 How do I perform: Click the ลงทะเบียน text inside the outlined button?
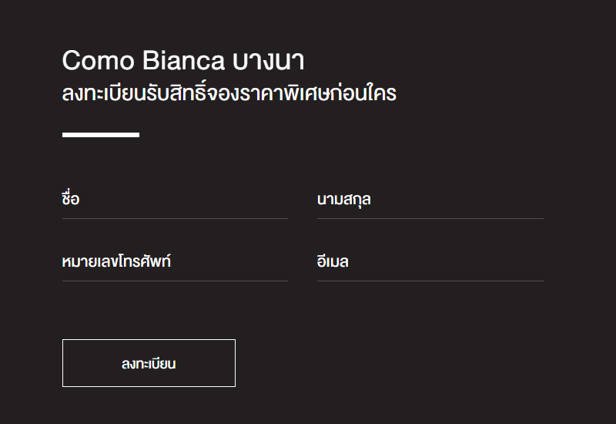[x=149, y=364]
